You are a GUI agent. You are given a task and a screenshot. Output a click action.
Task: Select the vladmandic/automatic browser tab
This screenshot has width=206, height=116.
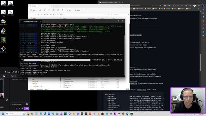(x=109, y=2)
